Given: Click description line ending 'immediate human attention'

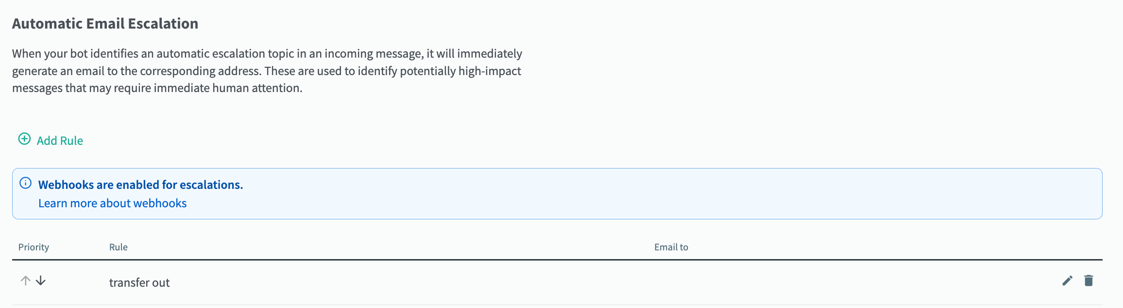Looking at the screenshot, I should 157,88.
